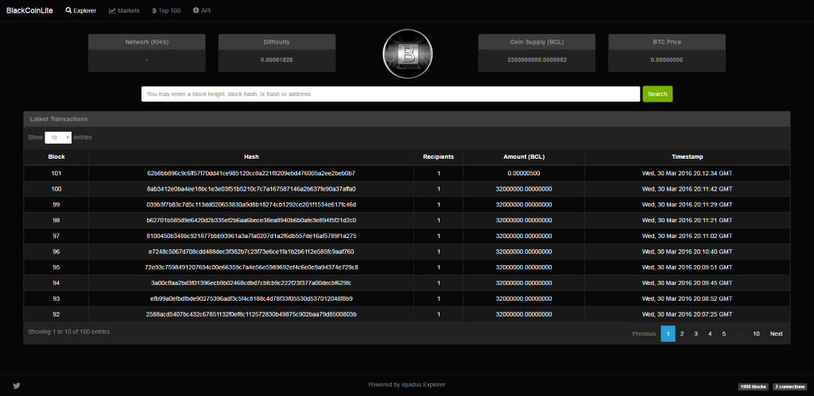Screen dimensions: 814x396
Task: Open transaction hash starting 039b3f7b83c7d5c1
Action: point(251,205)
